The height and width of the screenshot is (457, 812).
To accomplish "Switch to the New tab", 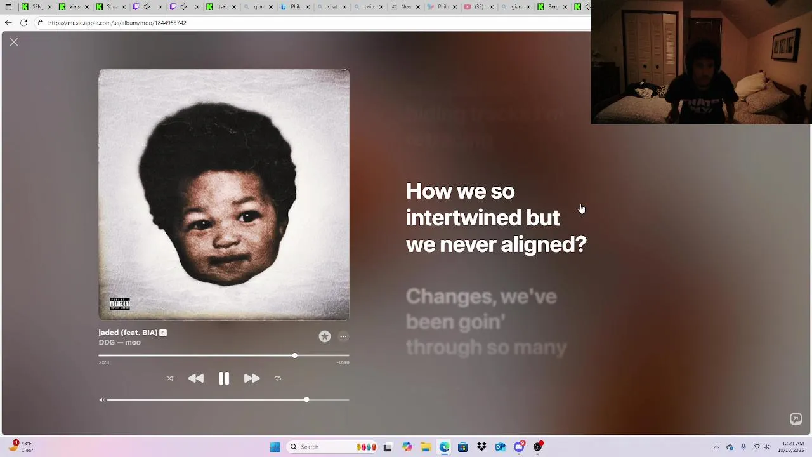I will 406,7.
